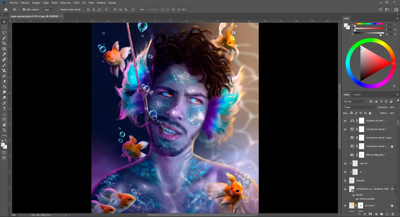Click the more align options ellipsis

point(142,10)
